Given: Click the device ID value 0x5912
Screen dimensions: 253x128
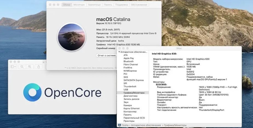Looking at the screenshot, I should coord(190,72).
